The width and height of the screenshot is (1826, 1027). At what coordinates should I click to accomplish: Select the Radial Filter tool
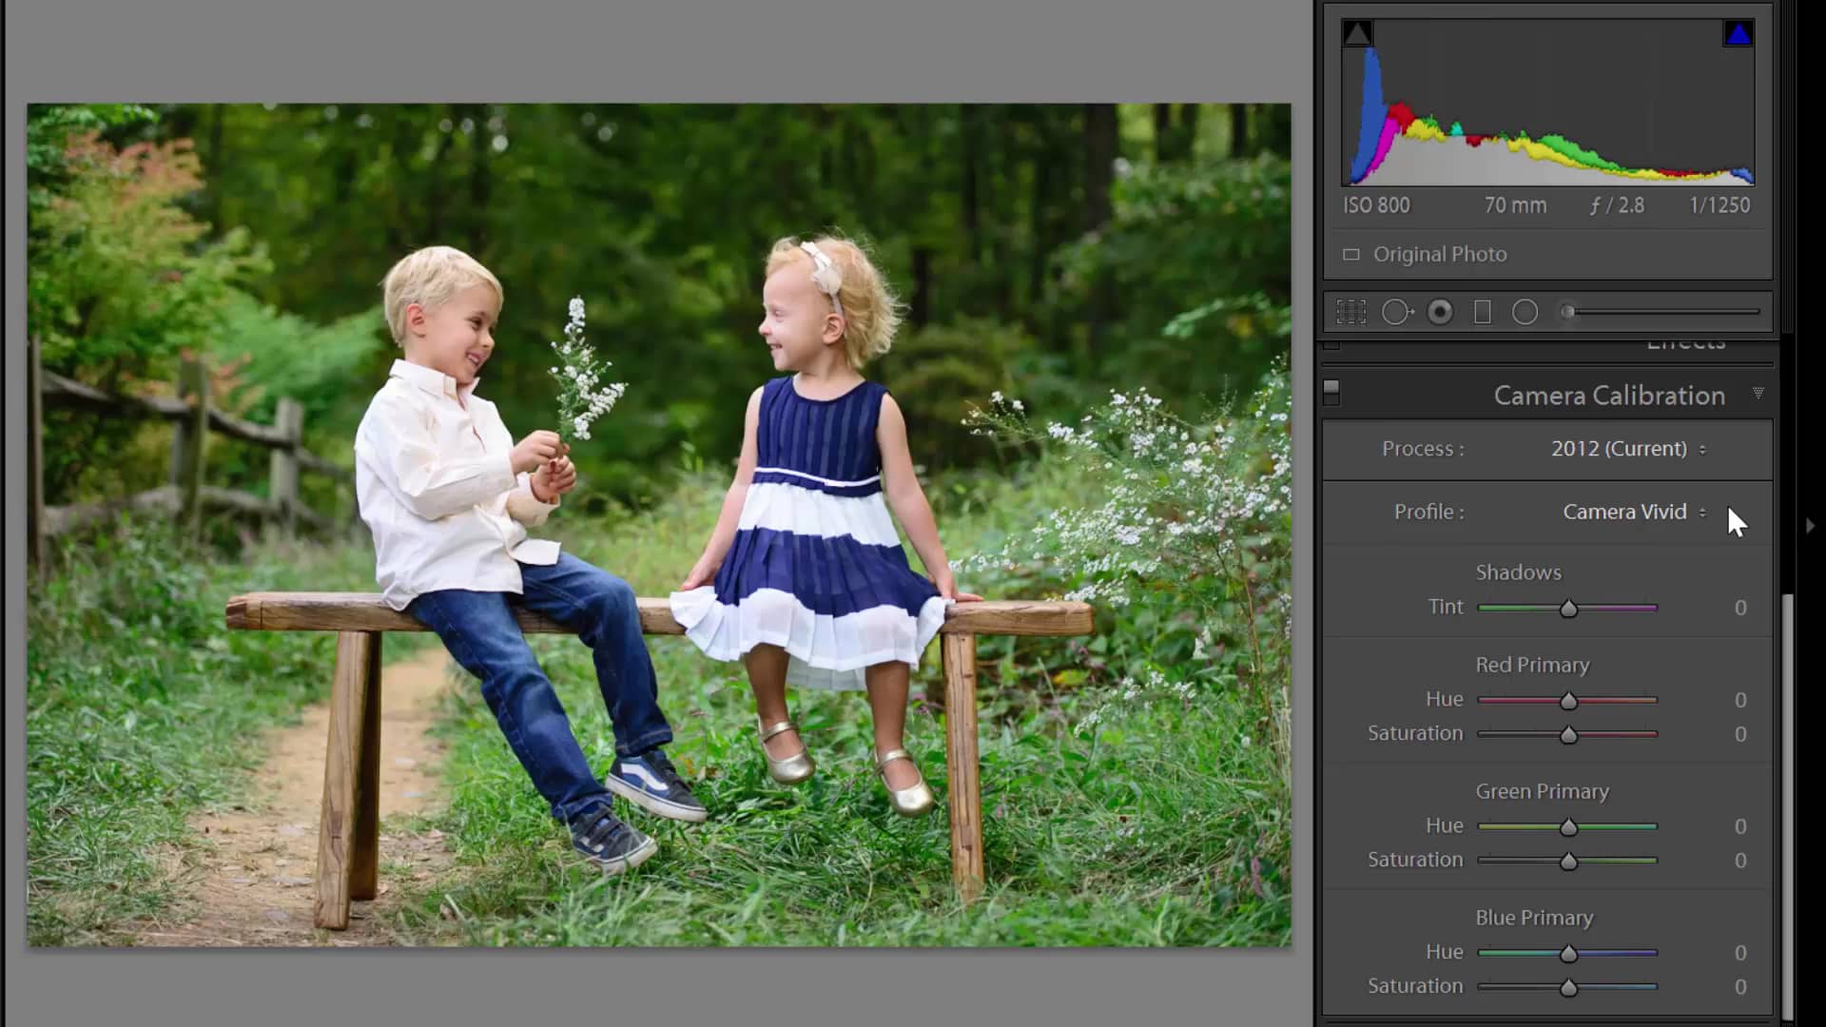tap(1525, 312)
